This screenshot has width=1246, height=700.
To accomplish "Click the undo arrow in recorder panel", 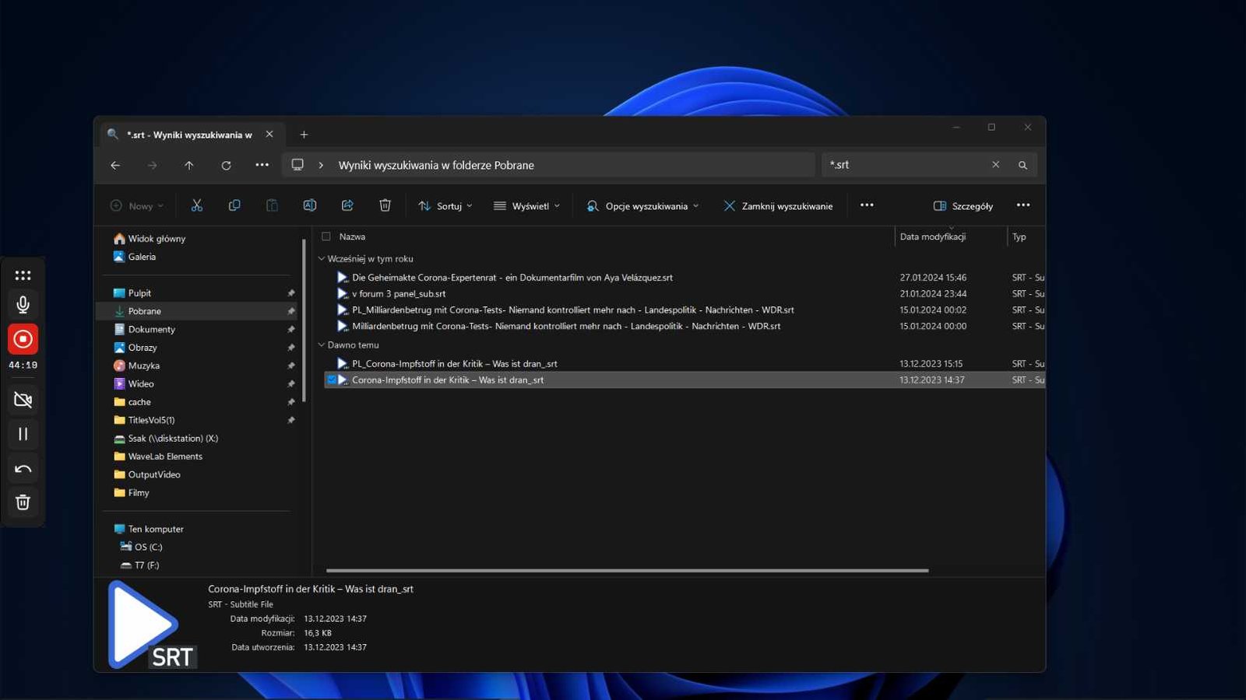I will pos(23,468).
